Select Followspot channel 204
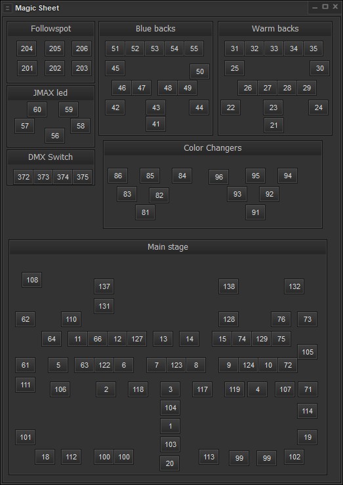 point(27,48)
